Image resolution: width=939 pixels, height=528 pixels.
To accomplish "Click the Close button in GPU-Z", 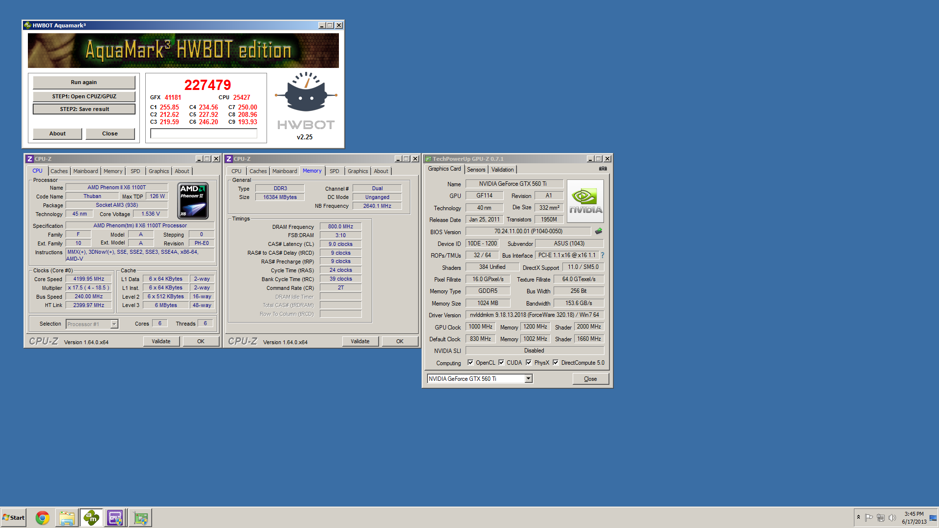I will [590, 379].
